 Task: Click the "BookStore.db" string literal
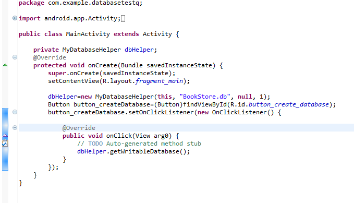[205, 97]
